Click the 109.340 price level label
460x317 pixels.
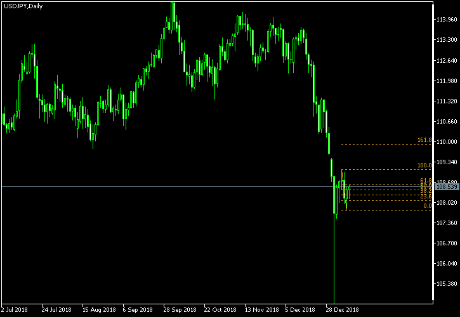point(447,162)
